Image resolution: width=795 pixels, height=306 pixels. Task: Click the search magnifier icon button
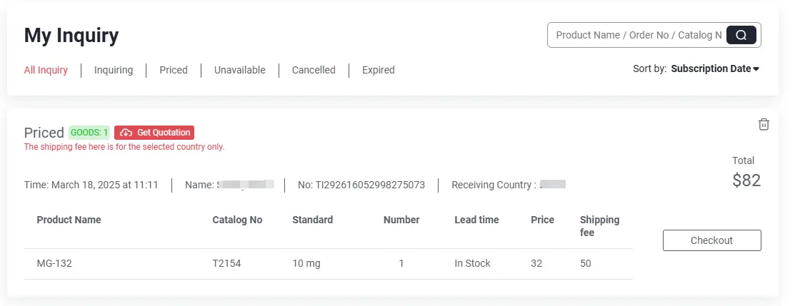[741, 35]
